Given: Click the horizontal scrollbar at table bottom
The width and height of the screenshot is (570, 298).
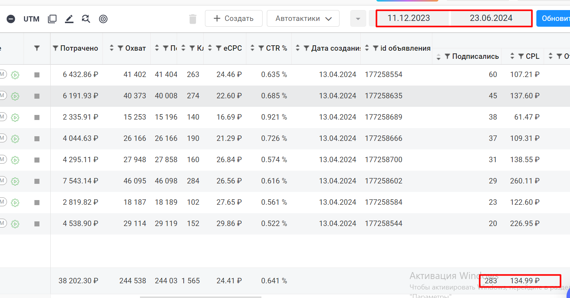Looking at the screenshot, I should tap(201, 297).
